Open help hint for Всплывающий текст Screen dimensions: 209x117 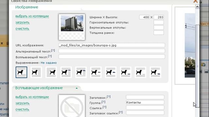[x=50, y=56]
